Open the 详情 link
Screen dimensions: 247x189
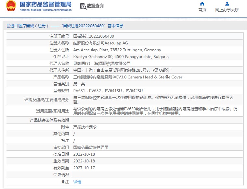click(x=77, y=182)
